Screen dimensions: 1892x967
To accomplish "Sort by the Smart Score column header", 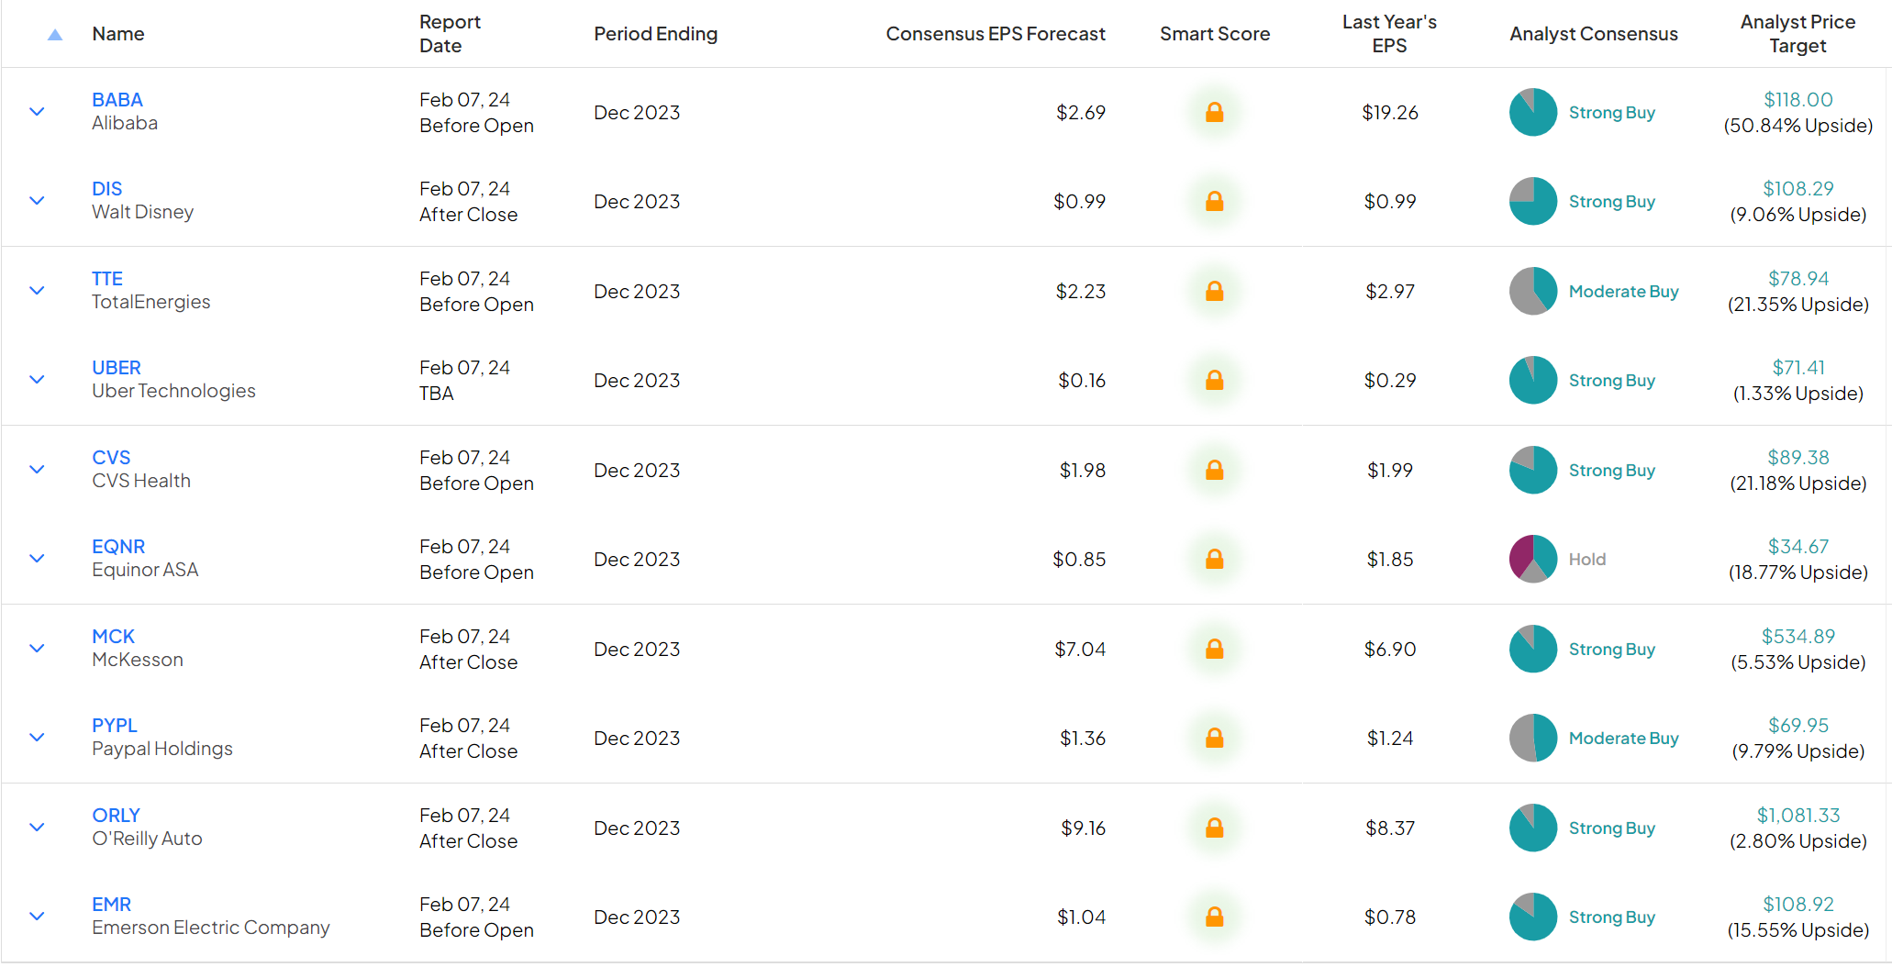I will [1215, 34].
